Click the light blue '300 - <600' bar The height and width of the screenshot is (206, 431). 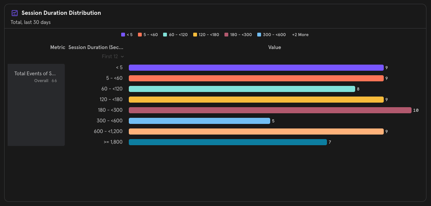199,121
